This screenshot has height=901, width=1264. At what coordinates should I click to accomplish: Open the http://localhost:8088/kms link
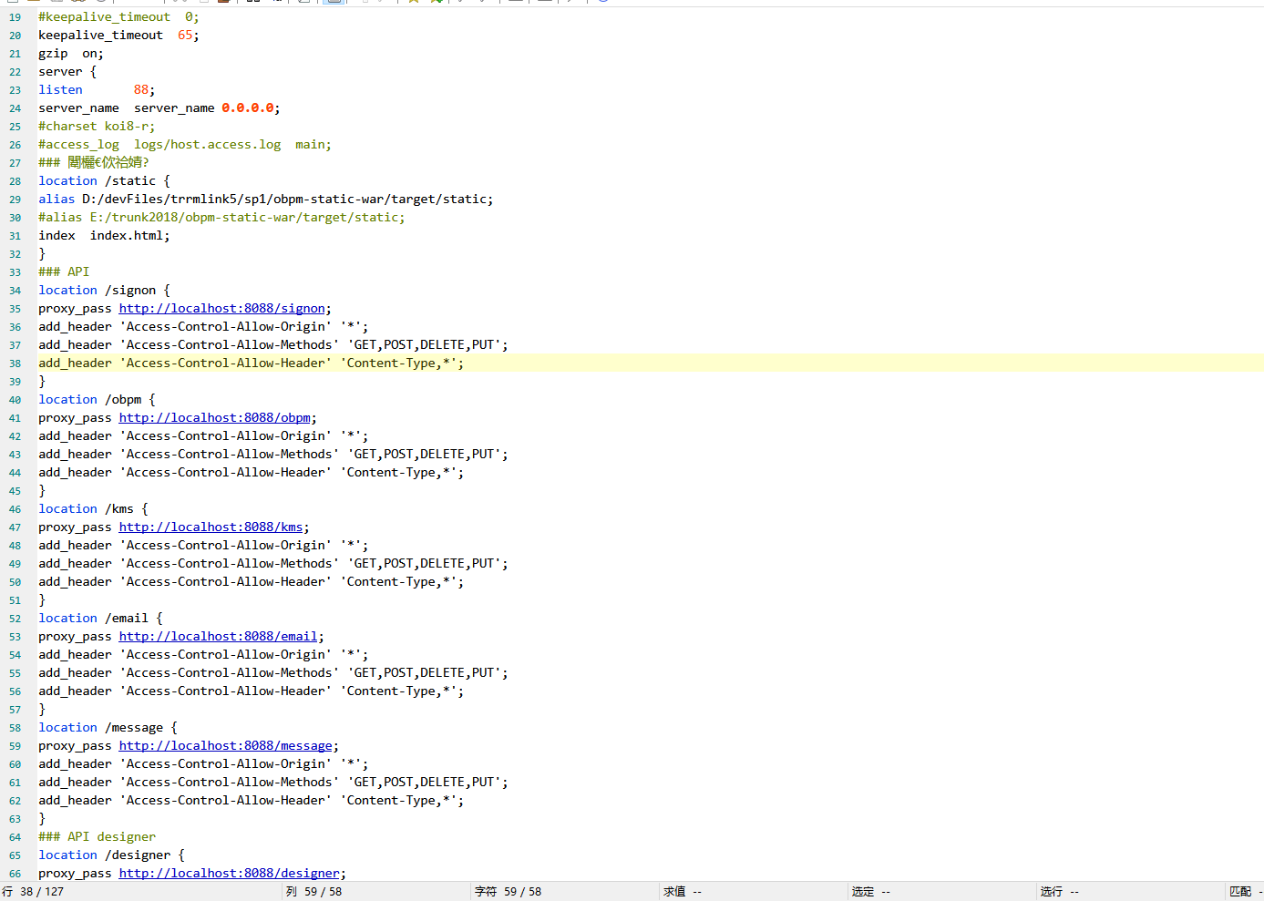coord(211,527)
